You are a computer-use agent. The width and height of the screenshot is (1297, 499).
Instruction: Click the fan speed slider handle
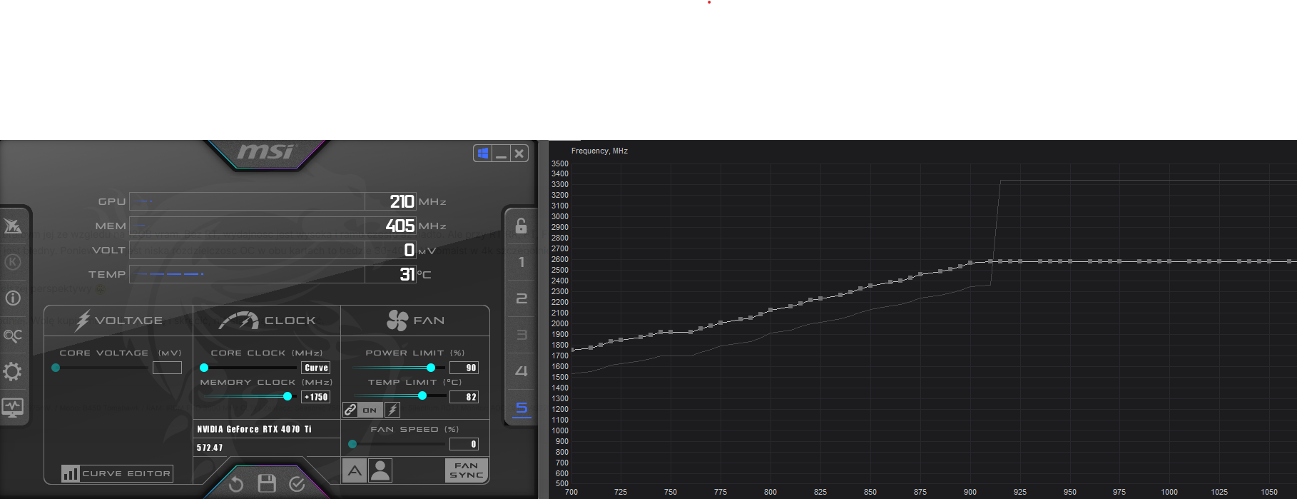point(352,444)
